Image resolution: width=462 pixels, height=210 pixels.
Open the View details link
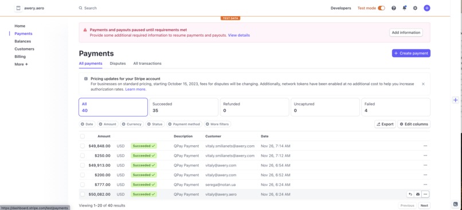tap(238, 35)
